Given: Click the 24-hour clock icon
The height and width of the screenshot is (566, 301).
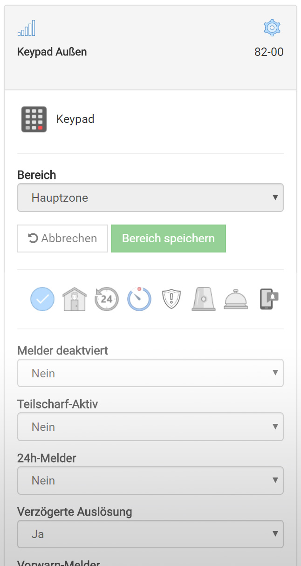Looking at the screenshot, I should [x=107, y=299].
